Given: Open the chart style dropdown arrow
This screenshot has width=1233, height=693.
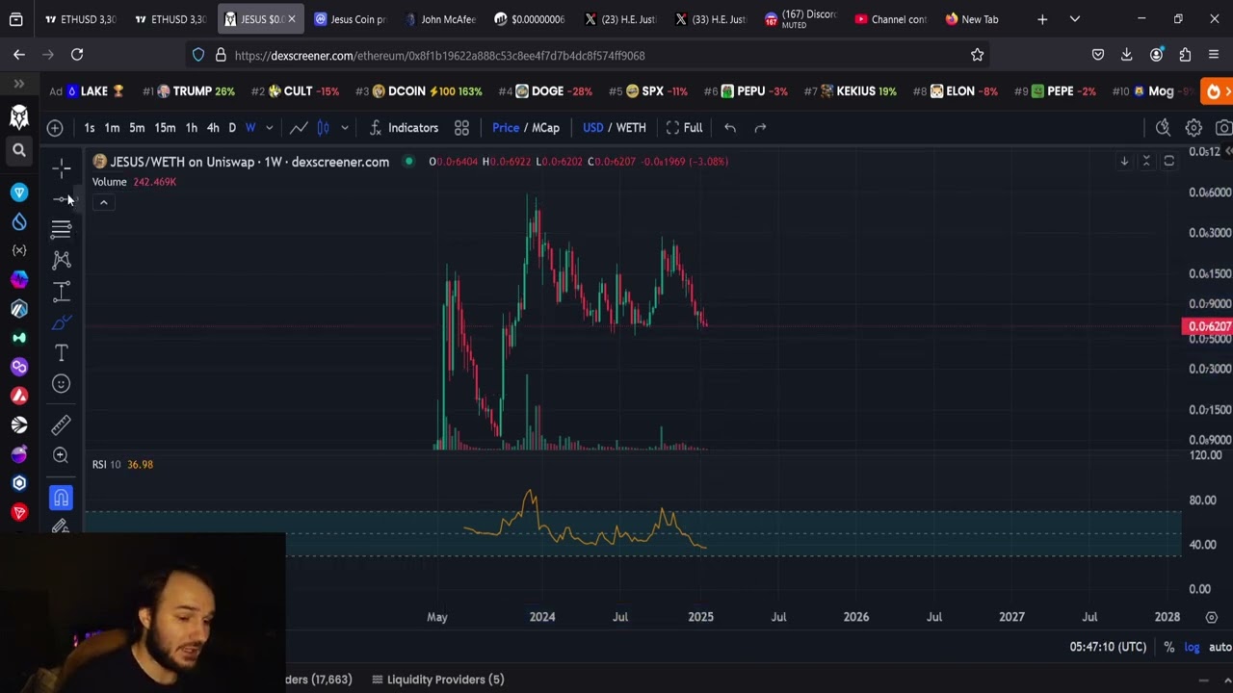Looking at the screenshot, I should [x=344, y=127].
